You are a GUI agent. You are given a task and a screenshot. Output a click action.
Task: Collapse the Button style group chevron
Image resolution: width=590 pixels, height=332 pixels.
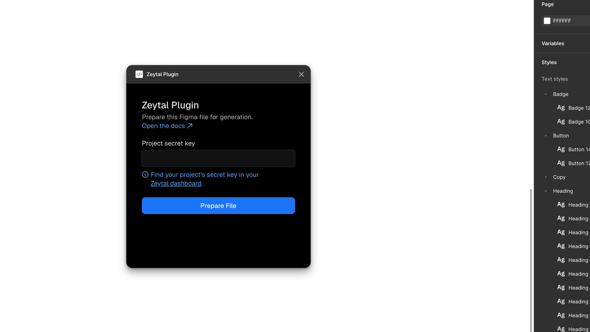point(546,136)
